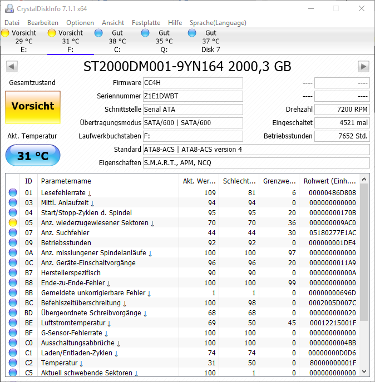Screen dimensions: 375x382
Task: Click status icon for Mittl. Anlaufzeit row
Action: (13, 202)
